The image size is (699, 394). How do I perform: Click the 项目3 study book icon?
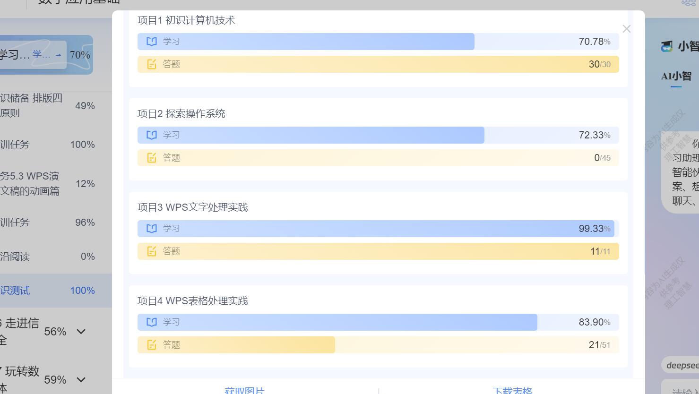tap(152, 229)
